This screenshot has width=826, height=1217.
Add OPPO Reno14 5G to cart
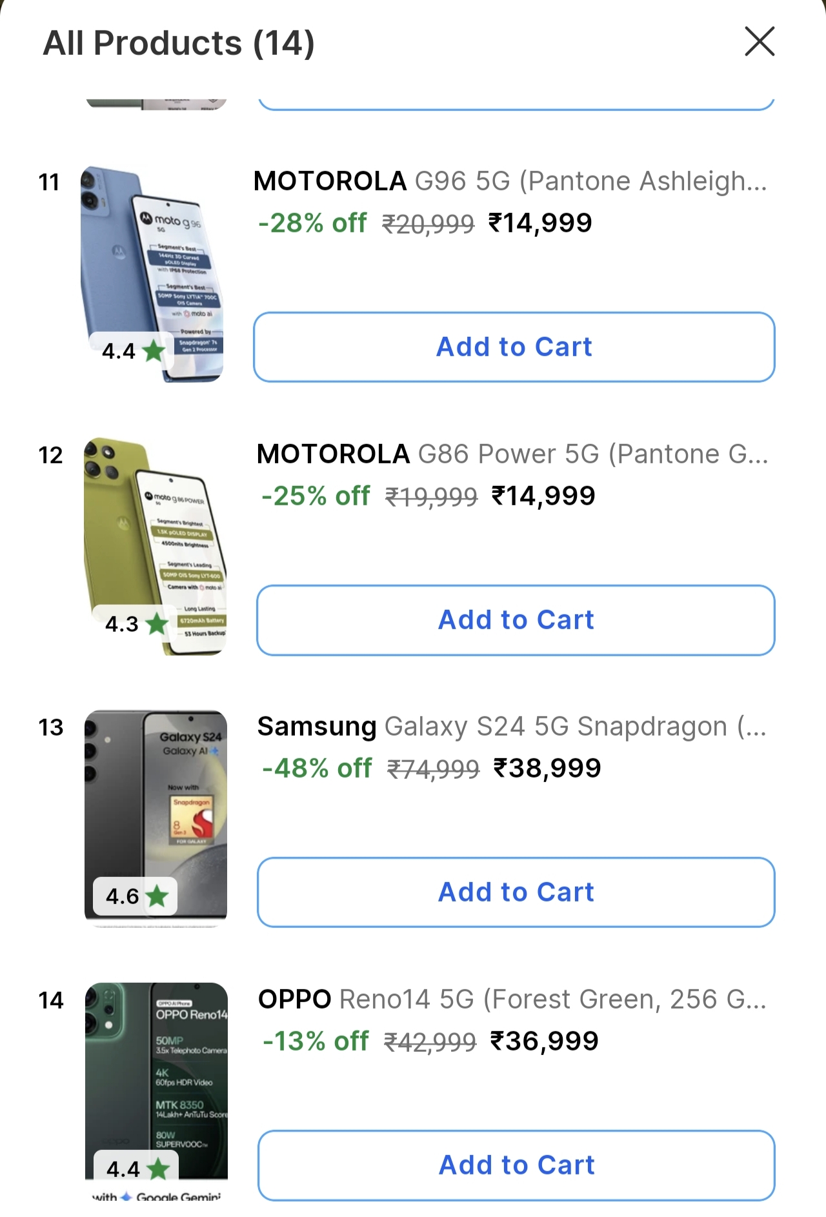point(516,1165)
